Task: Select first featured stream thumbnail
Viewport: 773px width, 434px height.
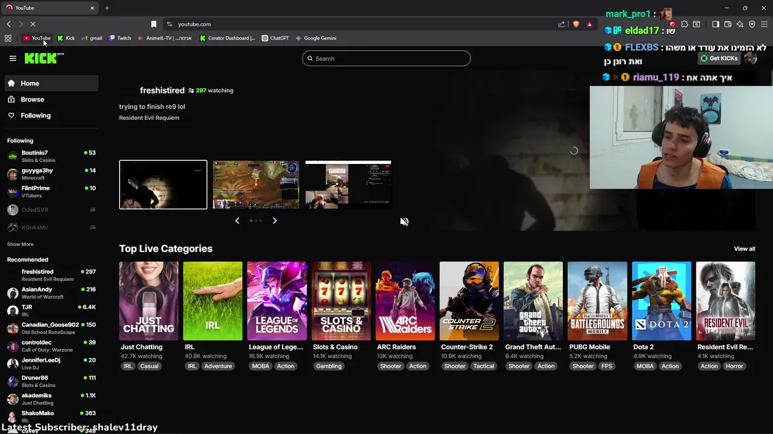Action: tap(163, 184)
